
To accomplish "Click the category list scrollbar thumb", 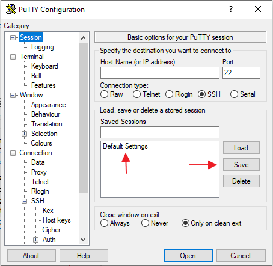I will (83, 118).
